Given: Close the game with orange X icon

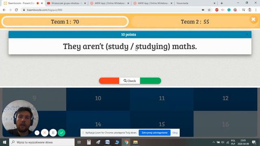Looking at the screenshot, I should tap(253, 19).
